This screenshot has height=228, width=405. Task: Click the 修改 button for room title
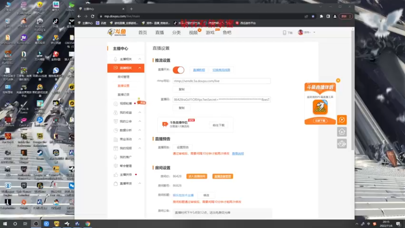point(206,195)
